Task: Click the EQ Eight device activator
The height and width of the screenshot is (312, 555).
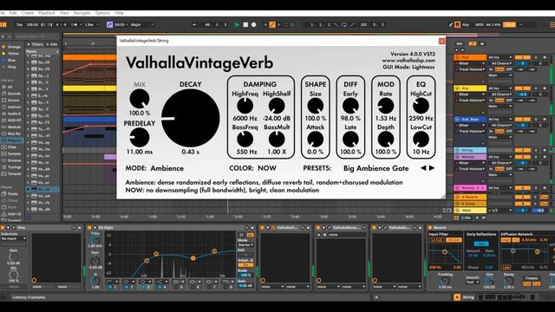Action: [89, 227]
